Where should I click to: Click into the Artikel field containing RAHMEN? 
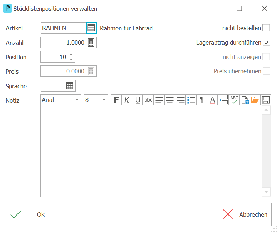[63, 28]
